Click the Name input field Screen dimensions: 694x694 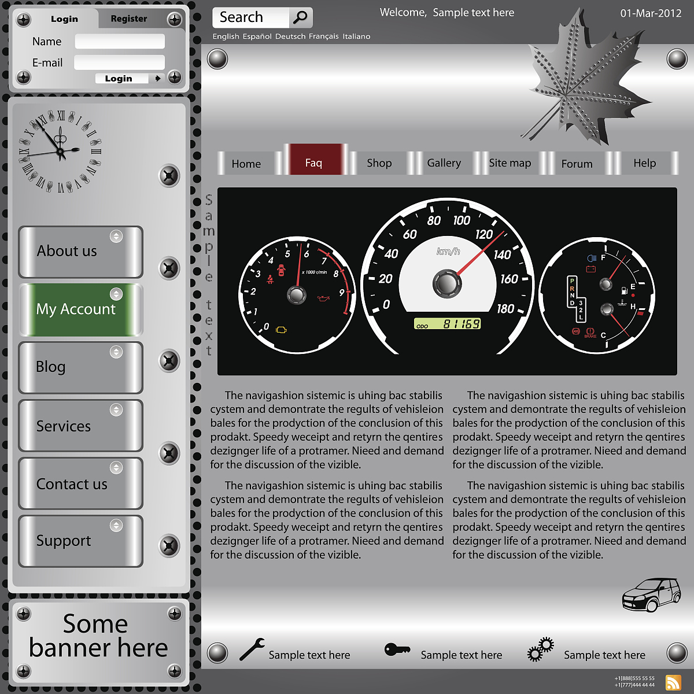(120, 42)
